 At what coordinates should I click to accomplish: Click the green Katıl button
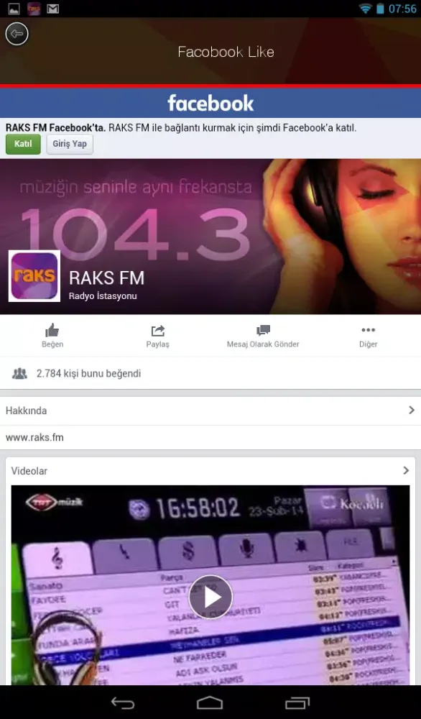(x=23, y=144)
